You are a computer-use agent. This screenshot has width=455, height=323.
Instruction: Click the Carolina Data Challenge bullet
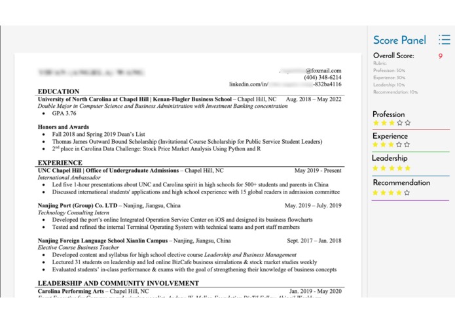click(156, 149)
